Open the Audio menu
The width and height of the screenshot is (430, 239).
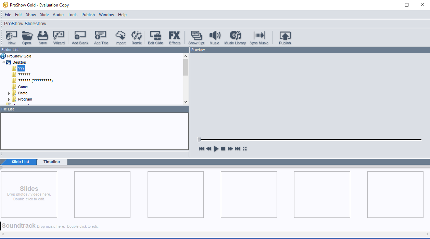coord(58,15)
